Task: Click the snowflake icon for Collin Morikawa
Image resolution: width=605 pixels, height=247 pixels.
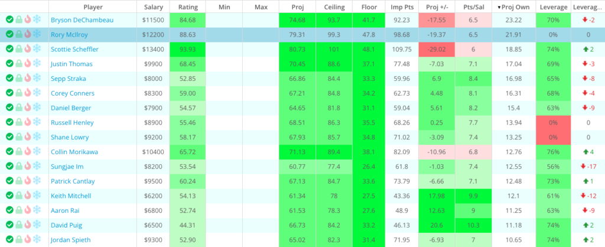Action: click(x=37, y=152)
